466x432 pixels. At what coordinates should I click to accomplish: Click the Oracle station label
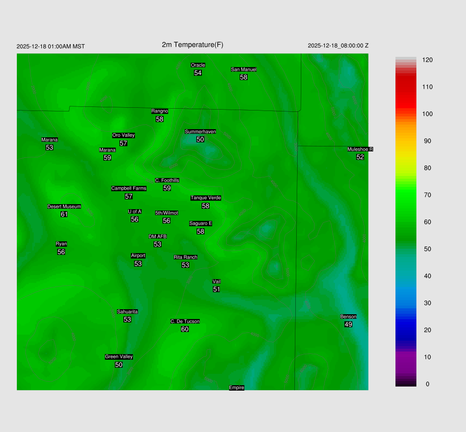pos(198,65)
